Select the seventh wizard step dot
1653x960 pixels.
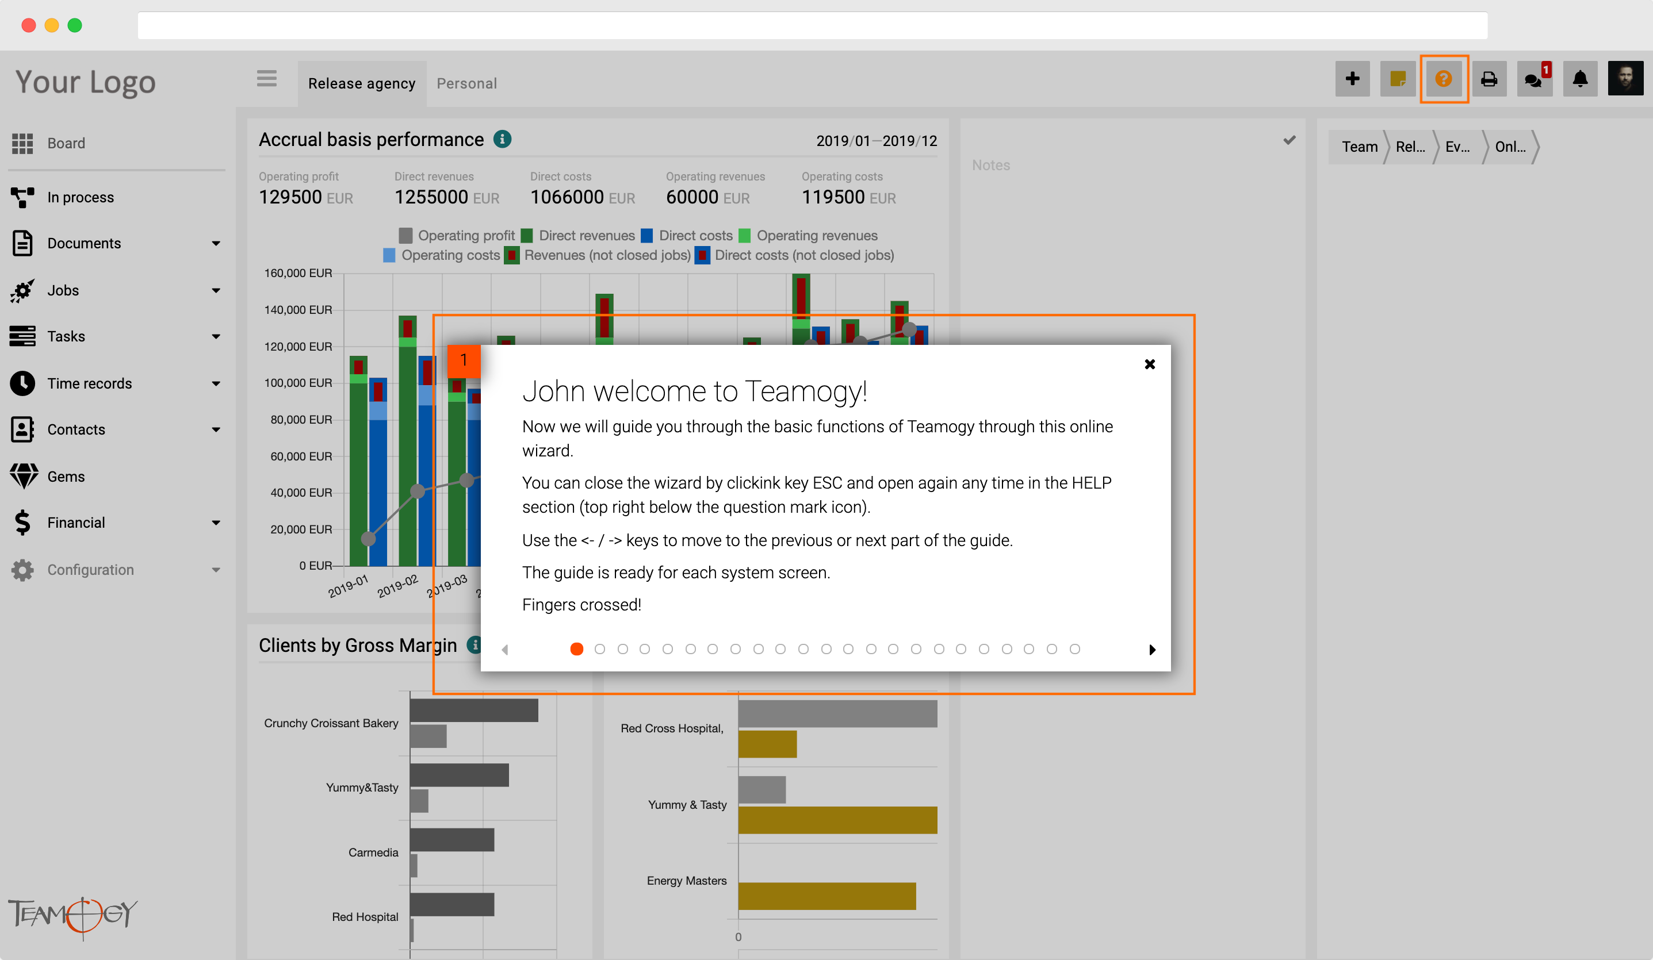pyautogui.click(x=713, y=648)
